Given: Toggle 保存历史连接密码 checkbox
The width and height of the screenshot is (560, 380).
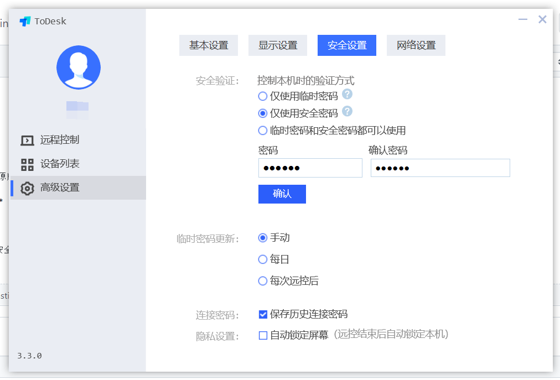Looking at the screenshot, I should (x=263, y=314).
